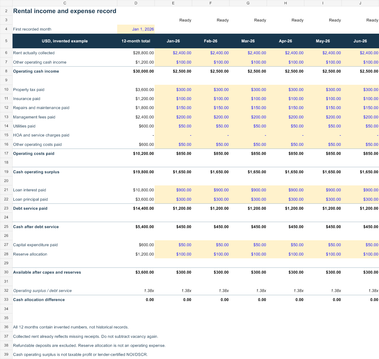Click the 12-month total 1.38x ratio
Image resolution: width=379 pixels, height=359 pixels.
click(x=136, y=291)
